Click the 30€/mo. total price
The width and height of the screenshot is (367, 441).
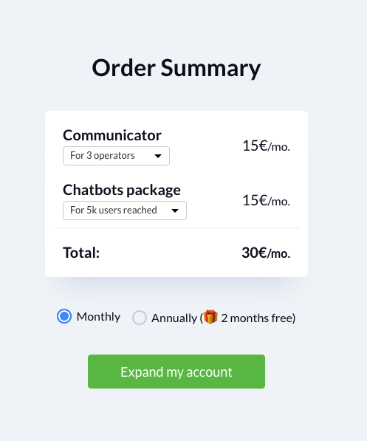pyautogui.click(x=266, y=253)
